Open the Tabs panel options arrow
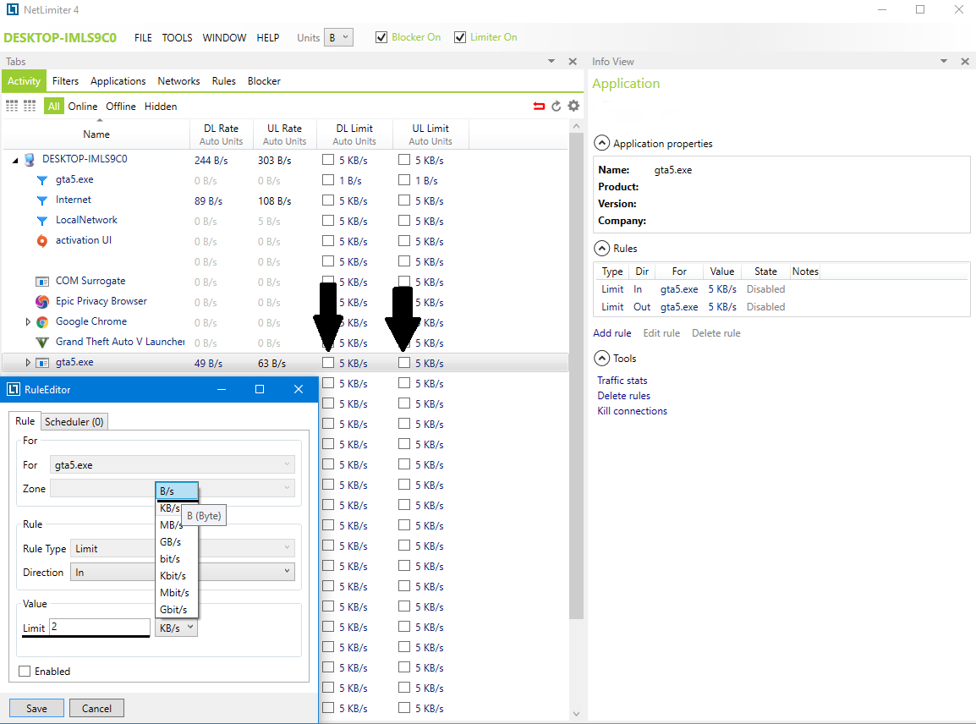Screen dimensions: 976x724 click(x=551, y=61)
